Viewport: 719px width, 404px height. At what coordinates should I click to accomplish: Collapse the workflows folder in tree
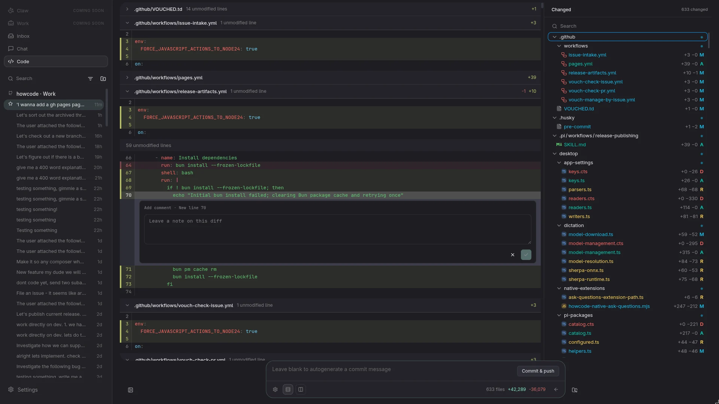pyautogui.click(x=559, y=46)
